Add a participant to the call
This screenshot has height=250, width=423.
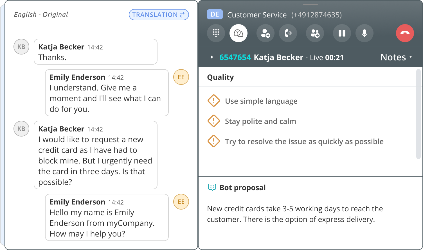pyautogui.click(x=265, y=33)
